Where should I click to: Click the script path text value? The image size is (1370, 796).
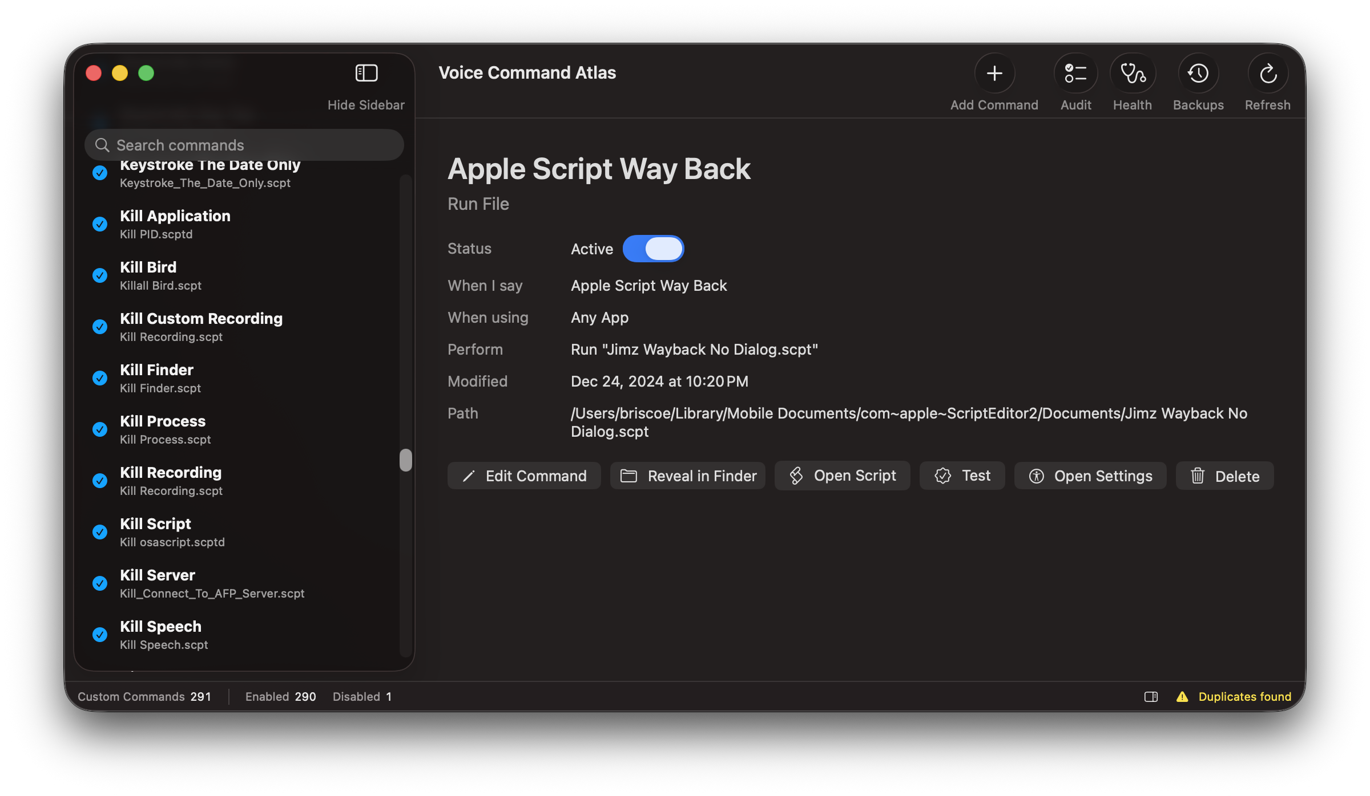coord(909,422)
